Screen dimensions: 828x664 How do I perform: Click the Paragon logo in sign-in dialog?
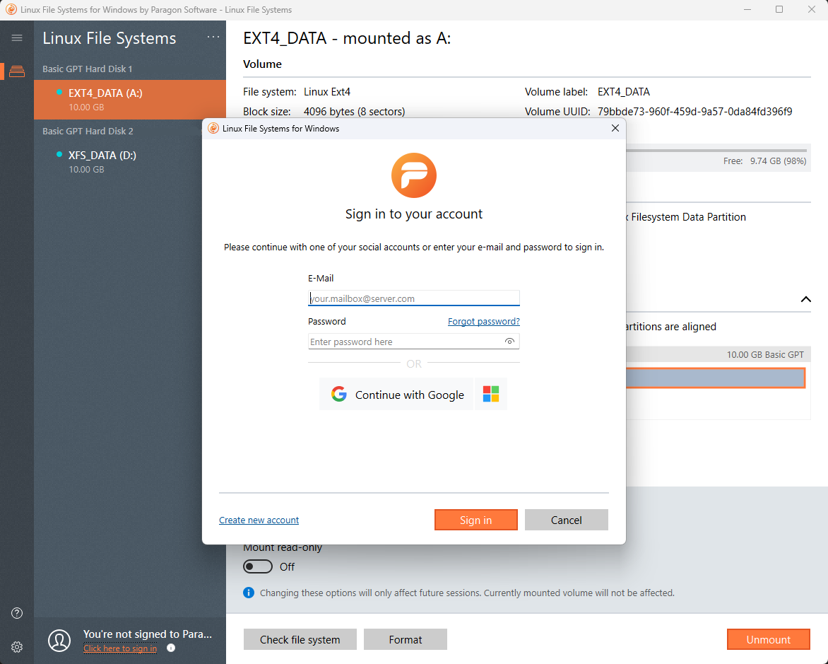(413, 175)
